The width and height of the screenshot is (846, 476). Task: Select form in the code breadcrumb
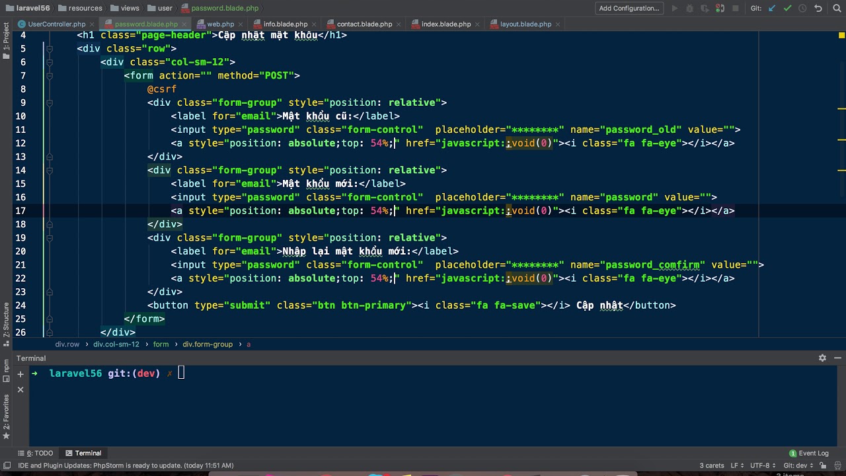coord(161,344)
